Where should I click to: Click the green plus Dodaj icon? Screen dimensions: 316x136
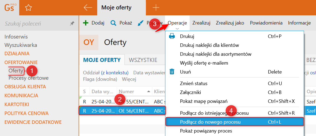(86, 23)
